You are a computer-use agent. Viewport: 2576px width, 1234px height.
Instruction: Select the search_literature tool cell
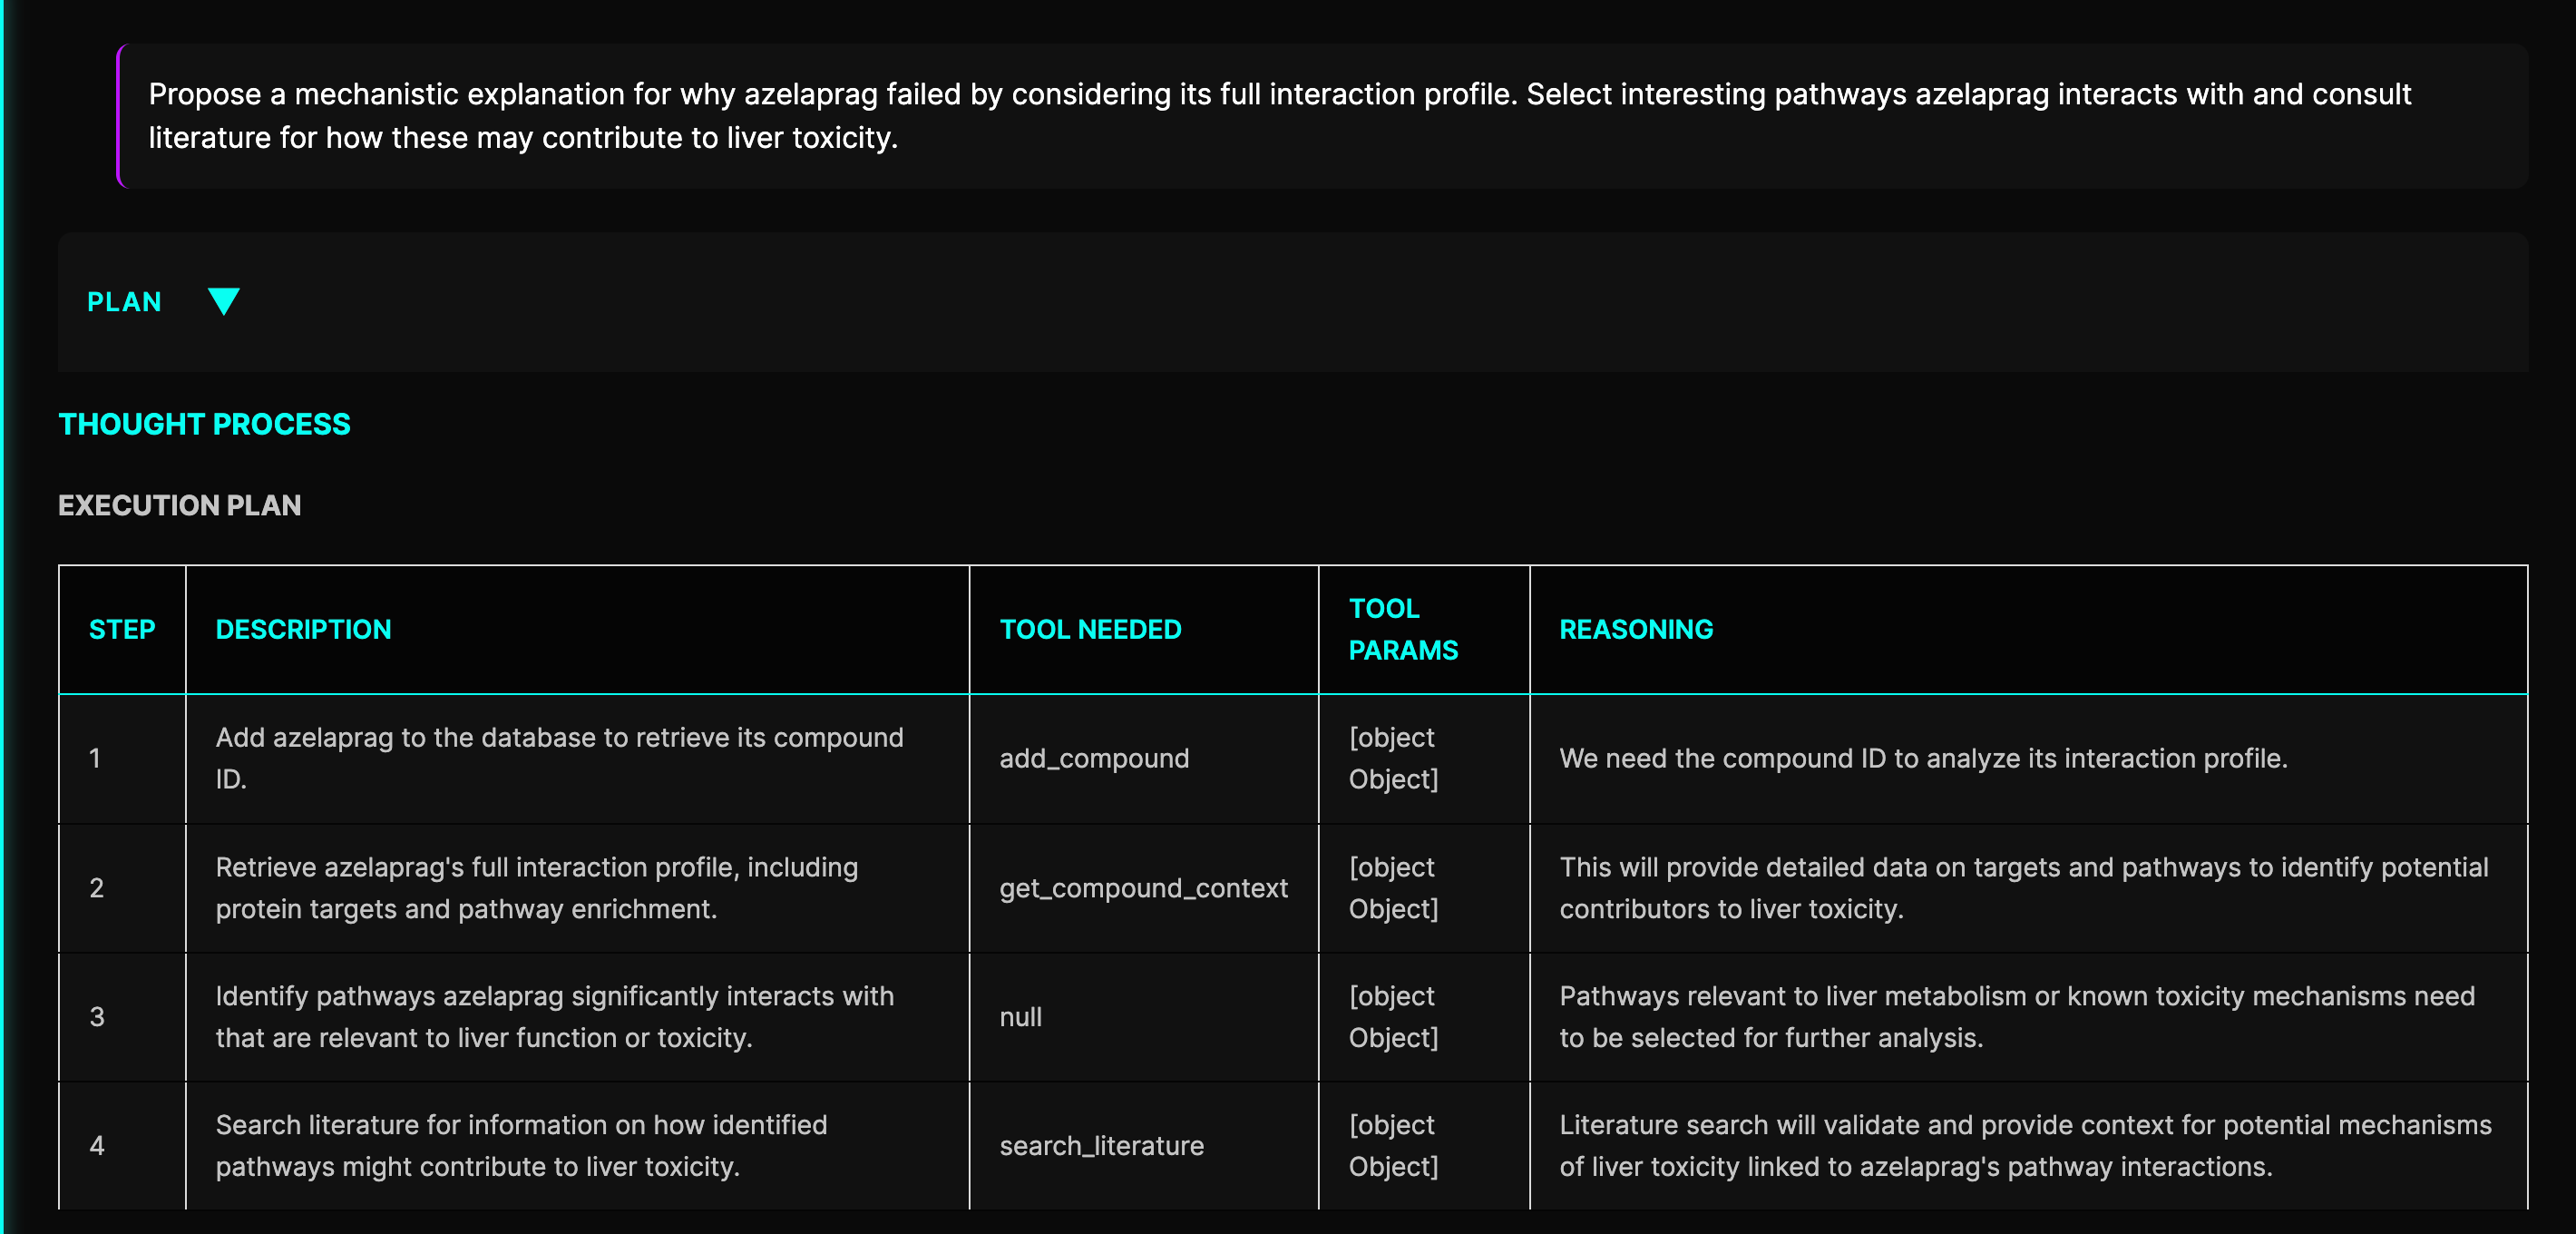[x=1101, y=1146]
